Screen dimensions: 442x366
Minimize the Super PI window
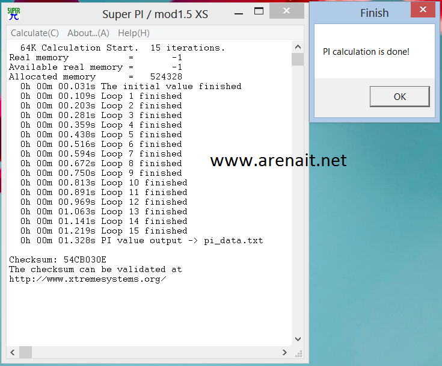coord(239,14)
